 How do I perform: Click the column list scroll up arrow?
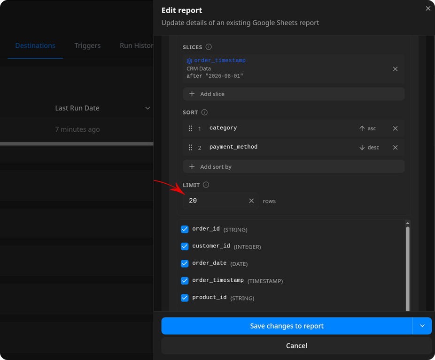point(408,223)
